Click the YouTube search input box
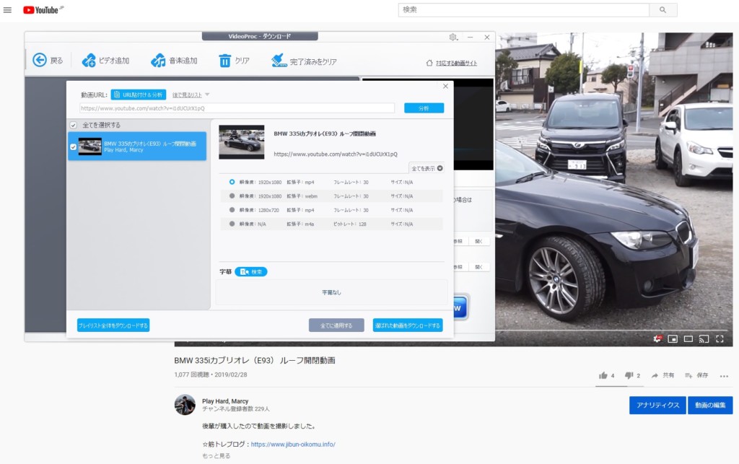 (524, 10)
